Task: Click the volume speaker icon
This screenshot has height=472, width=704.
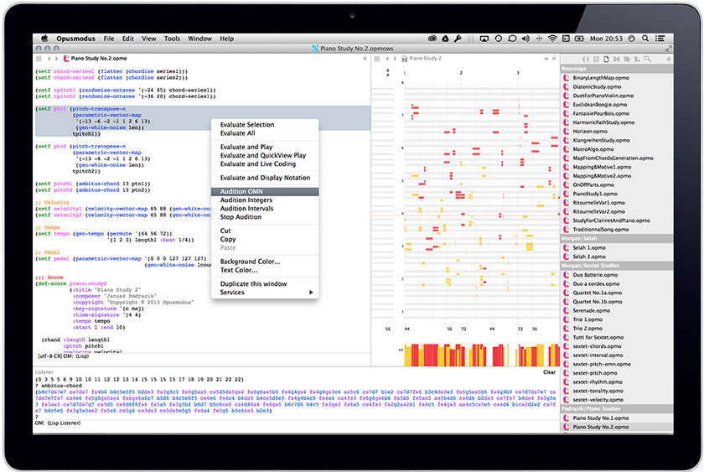Action: tap(525, 39)
